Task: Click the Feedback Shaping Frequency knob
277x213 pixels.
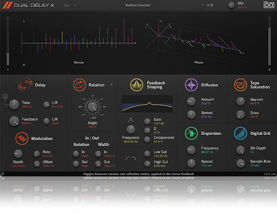Action: coord(131,129)
